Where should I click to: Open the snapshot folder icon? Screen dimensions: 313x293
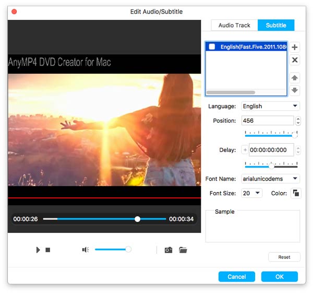(x=183, y=250)
